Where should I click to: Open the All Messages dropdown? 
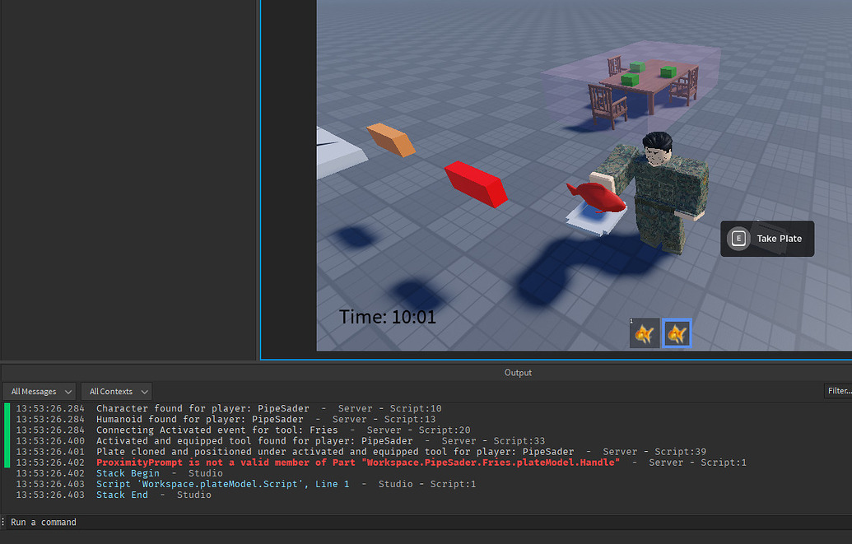click(39, 391)
